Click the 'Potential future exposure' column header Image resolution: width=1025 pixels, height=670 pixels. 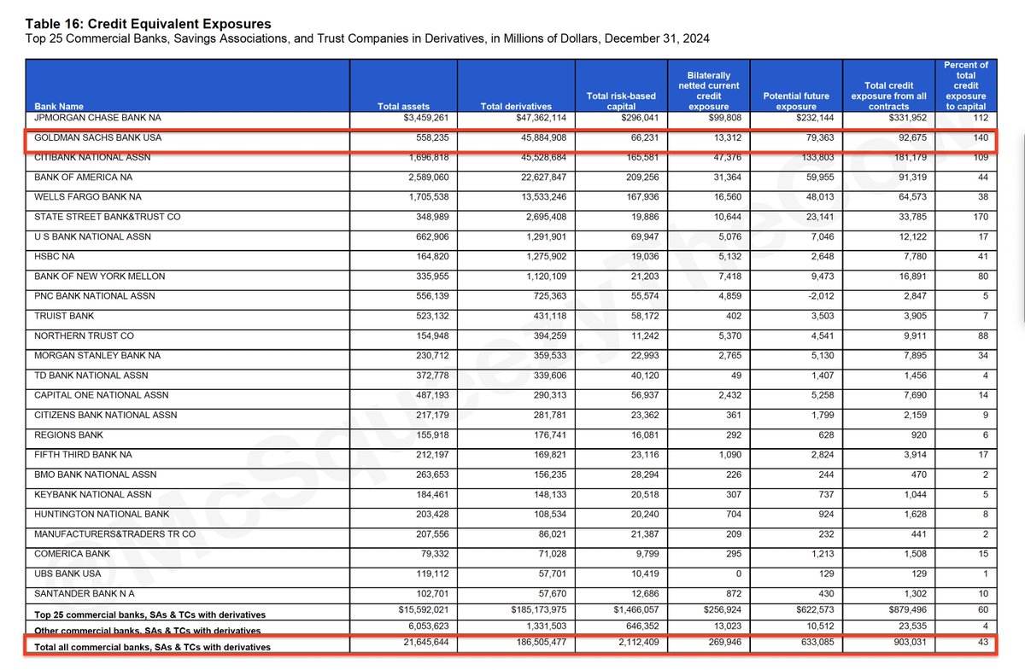[x=797, y=102]
